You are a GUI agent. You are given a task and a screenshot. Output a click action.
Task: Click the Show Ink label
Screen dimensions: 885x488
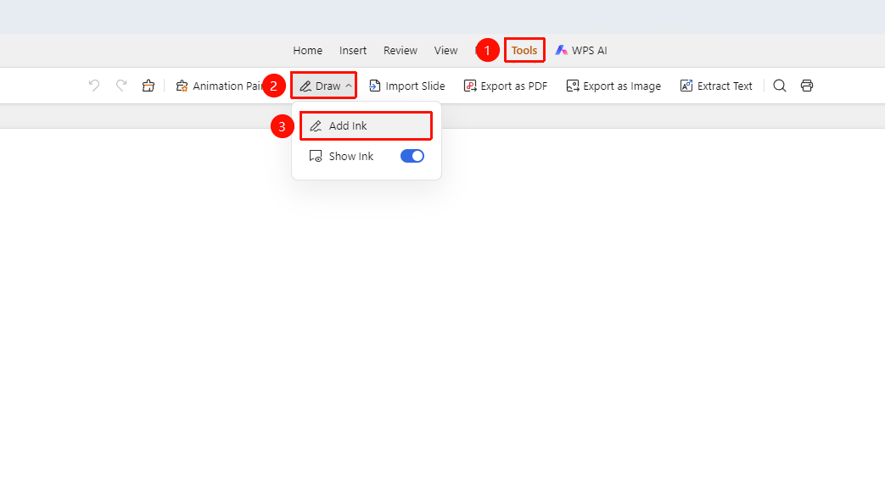tap(351, 156)
